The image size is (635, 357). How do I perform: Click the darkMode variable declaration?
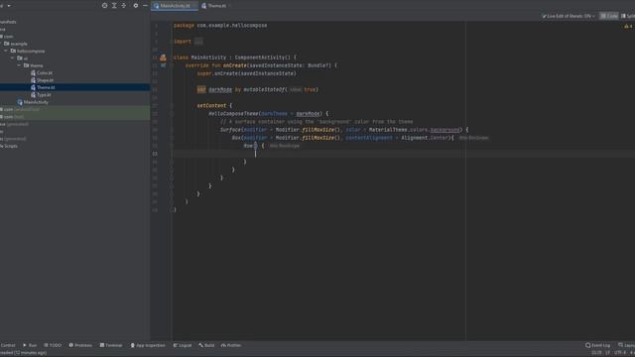[x=220, y=89]
